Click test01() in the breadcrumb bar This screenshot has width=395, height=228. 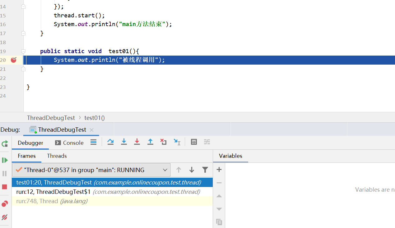click(94, 118)
